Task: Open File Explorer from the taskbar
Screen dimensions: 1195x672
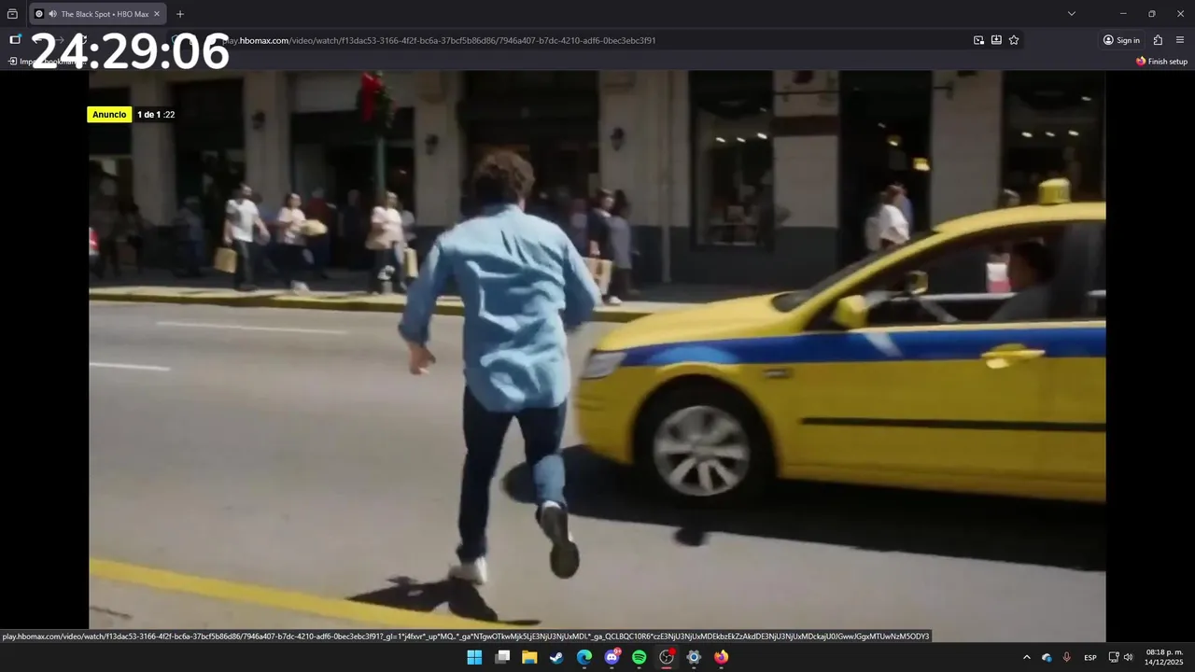Action: pyautogui.click(x=529, y=657)
